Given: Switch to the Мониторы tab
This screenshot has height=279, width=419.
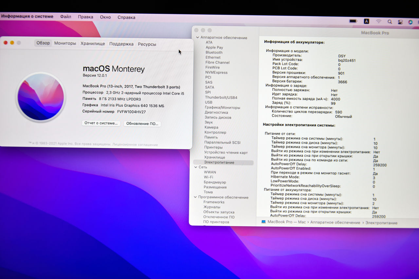Looking at the screenshot, I should point(65,43).
